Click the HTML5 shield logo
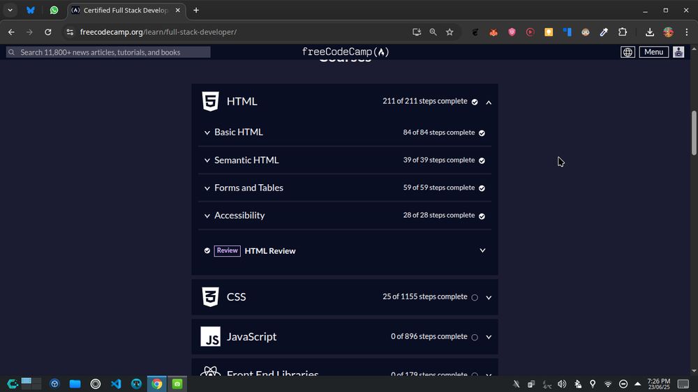The image size is (698, 392). pyautogui.click(x=210, y=101)
